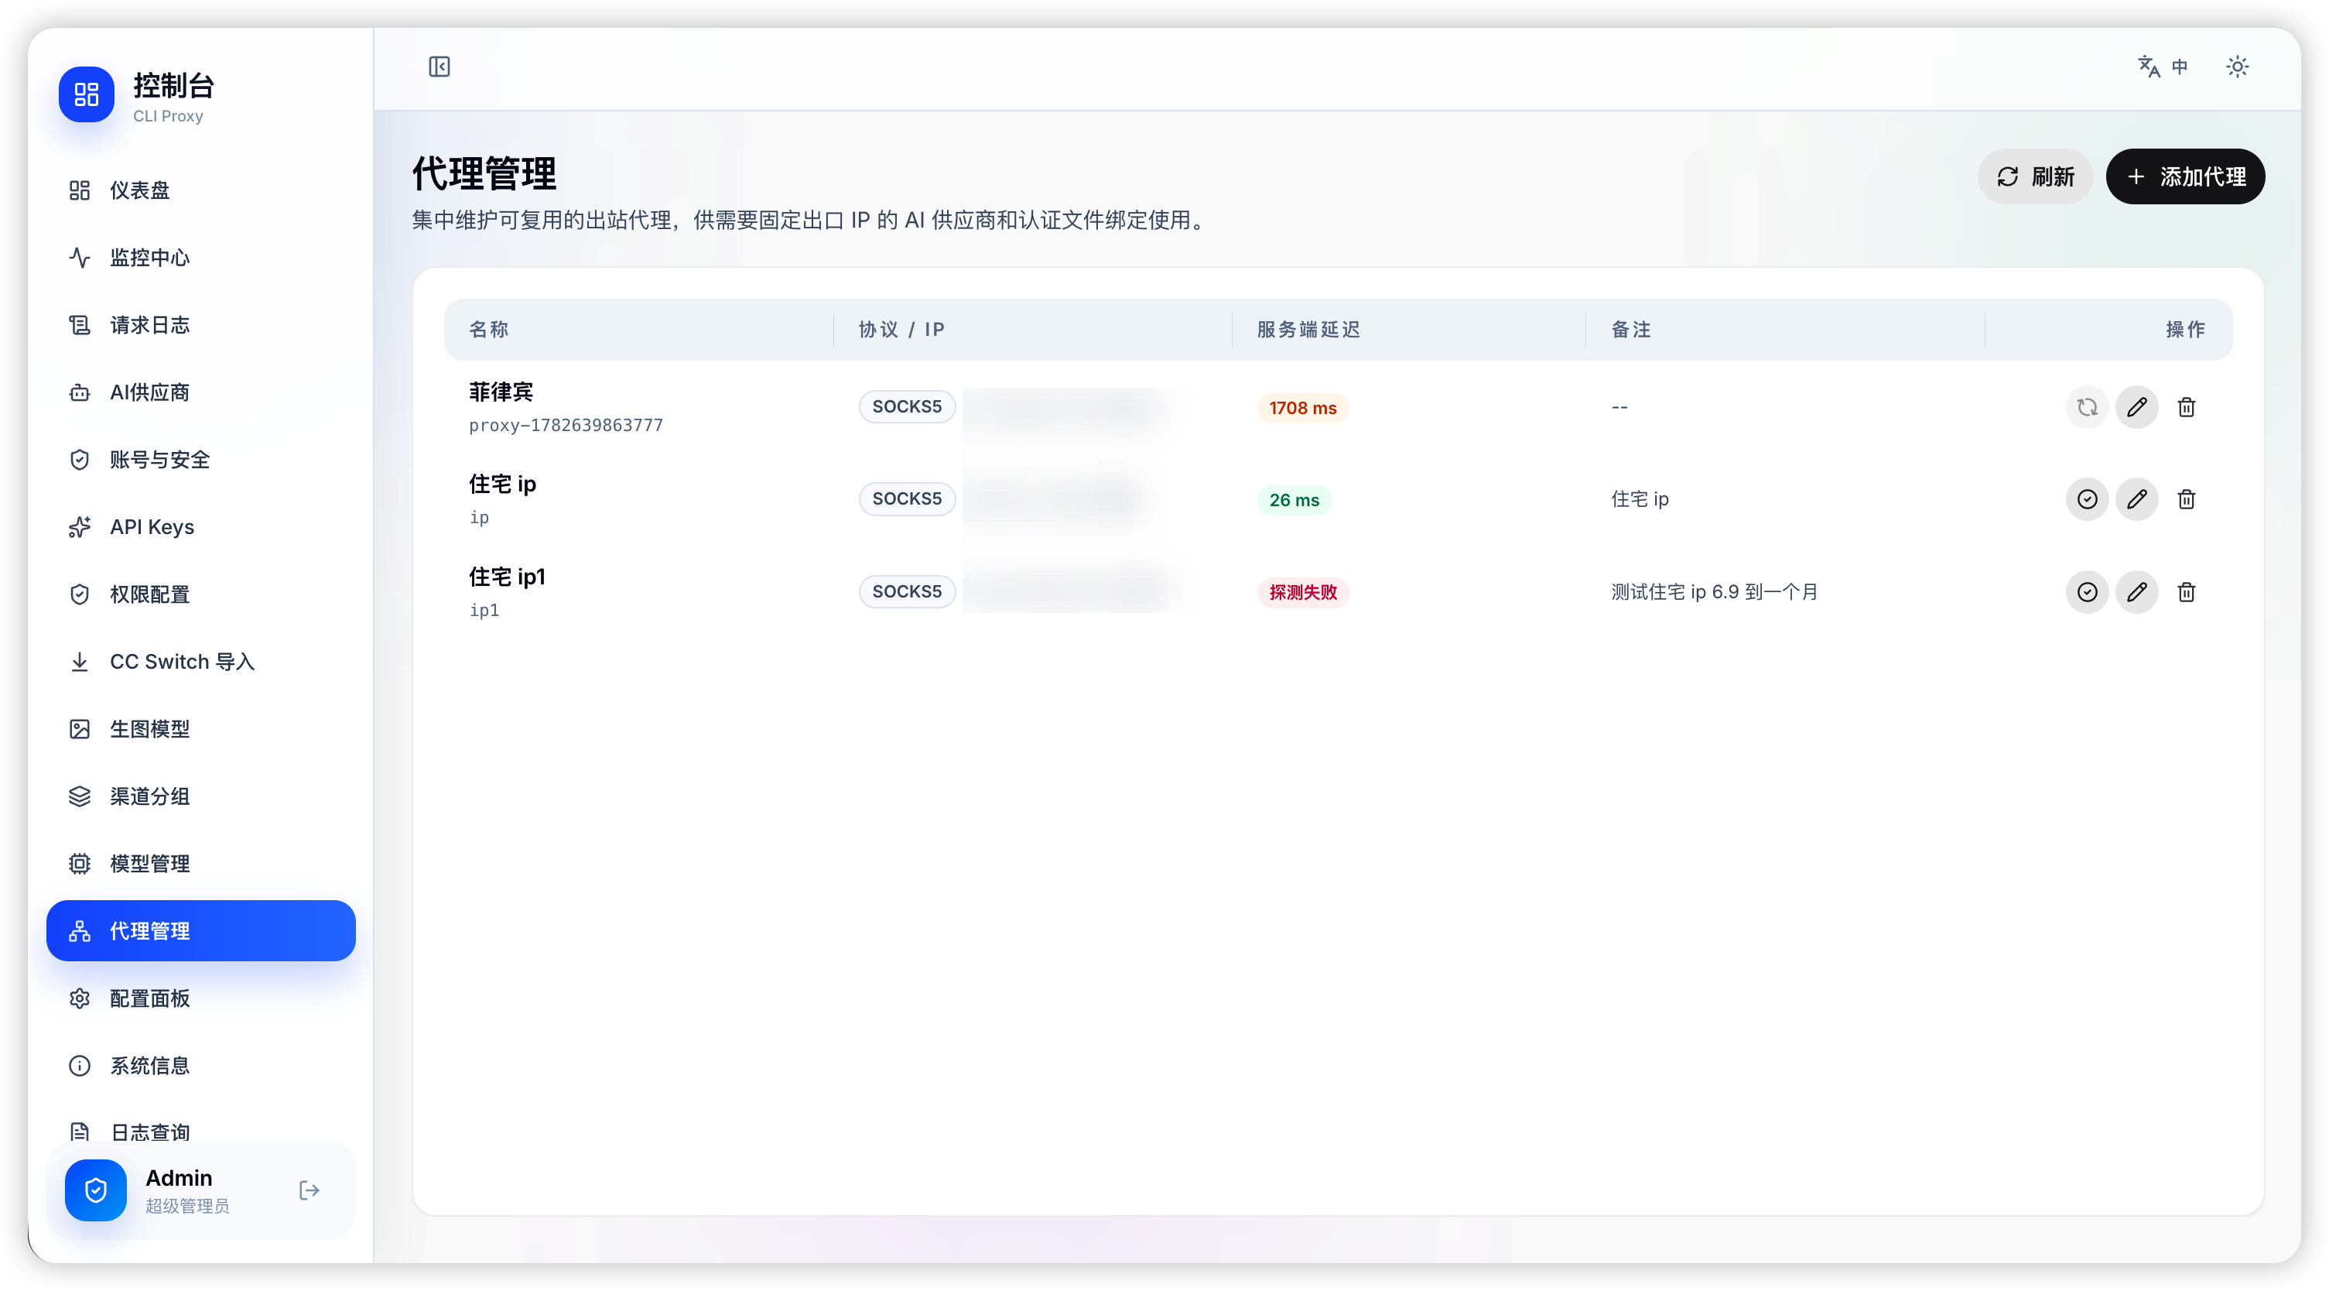Navigate to 生图模型
Image resolution: width=2329 pixels, height=1291 pixels.
[200, 729]
